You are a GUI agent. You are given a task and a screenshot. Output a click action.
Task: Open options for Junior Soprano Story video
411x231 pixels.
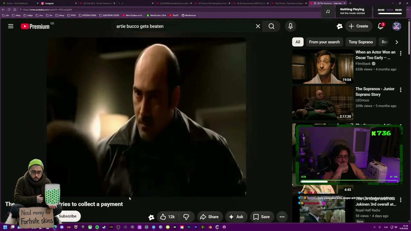point(400,90)
